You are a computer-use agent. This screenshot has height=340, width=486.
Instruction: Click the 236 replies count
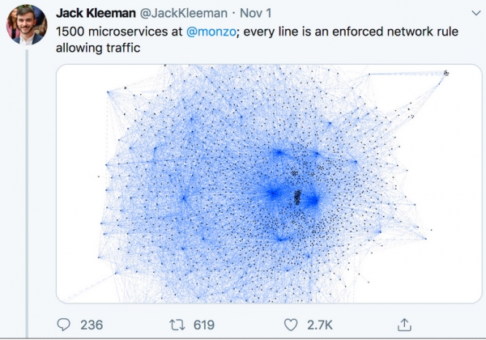(x=92, y=325)
